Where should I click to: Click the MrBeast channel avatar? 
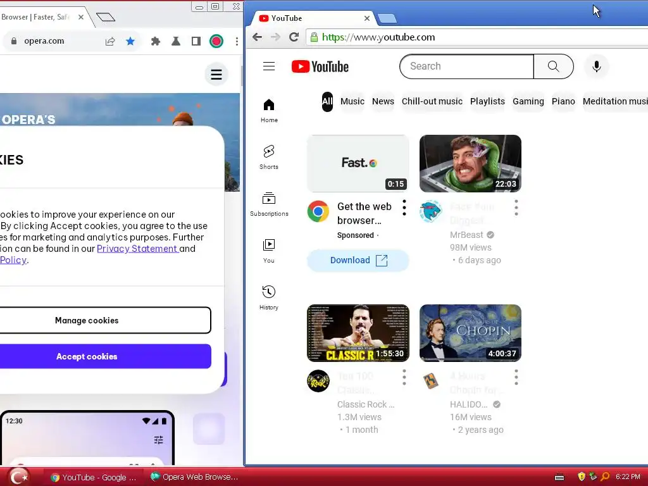[x=430, y=211]
